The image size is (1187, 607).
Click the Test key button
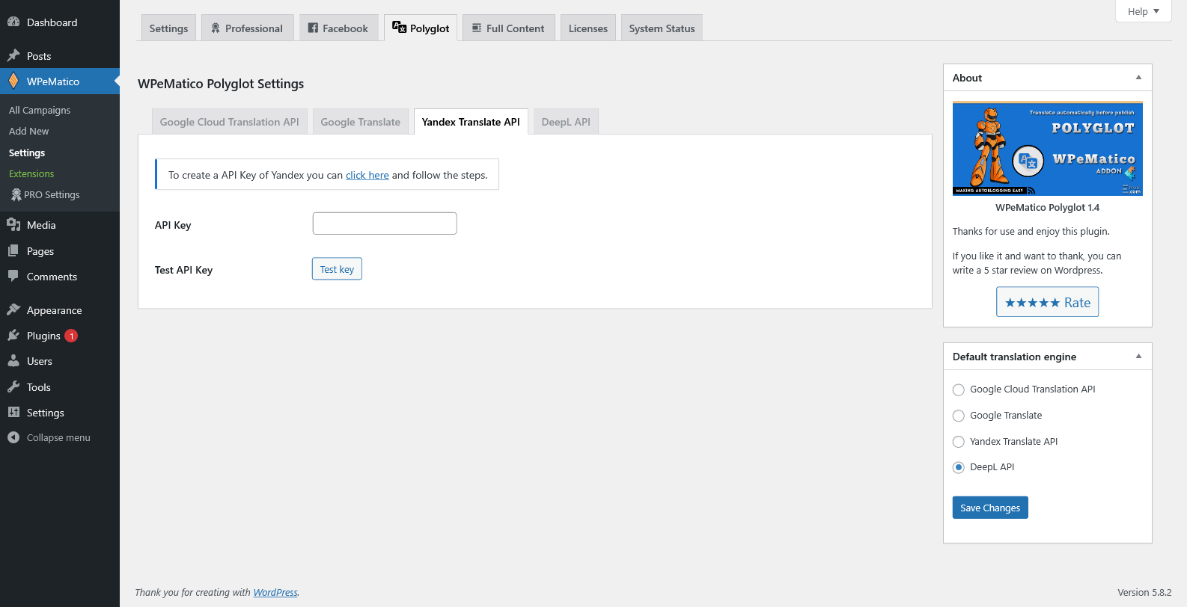pyautogui.click(x=337, y=269)
